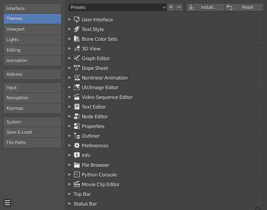This screenshot has width=267, height=210.
Task: Click the Python Console icon
Action: tap(77, 174)
